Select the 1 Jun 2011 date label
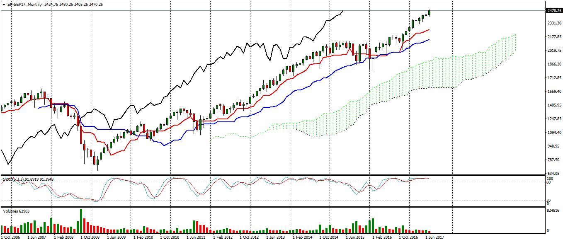This screenshot has width=563, height=242. [196, 237]
